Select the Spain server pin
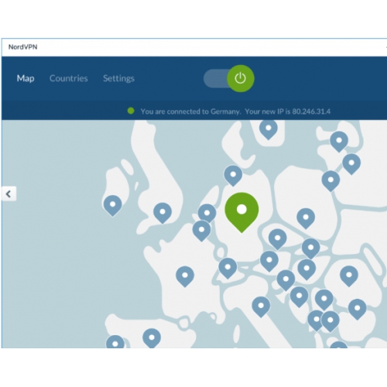The height and width of the screenshot is (387, 387). (152, 338)
